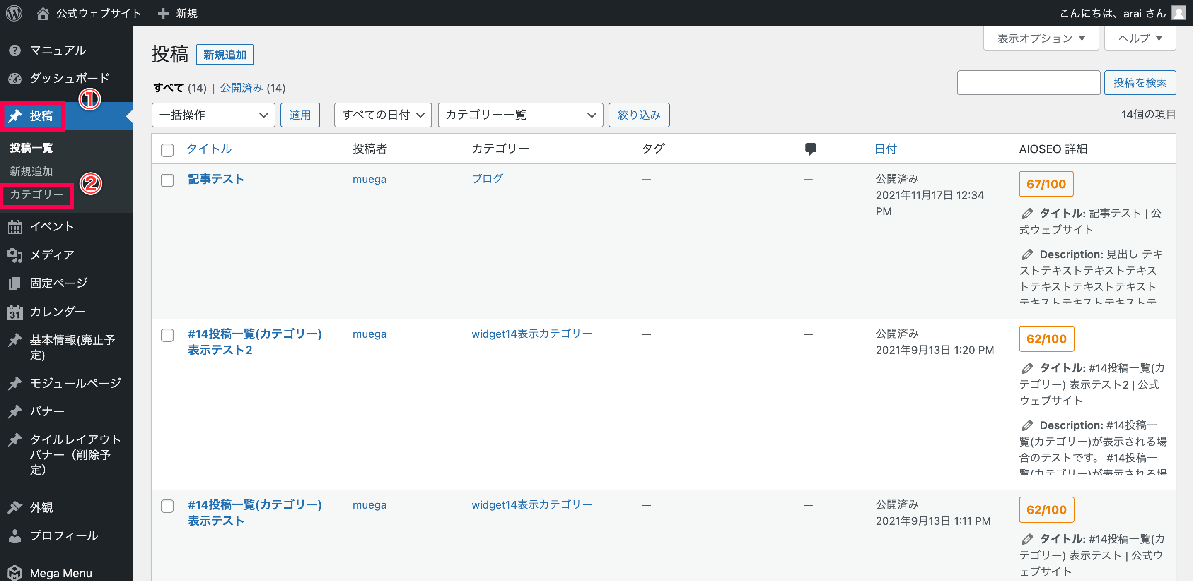The image size is (1193, 581).
Task: Check the select-all posts checkbox
Action: click(167, 150)
